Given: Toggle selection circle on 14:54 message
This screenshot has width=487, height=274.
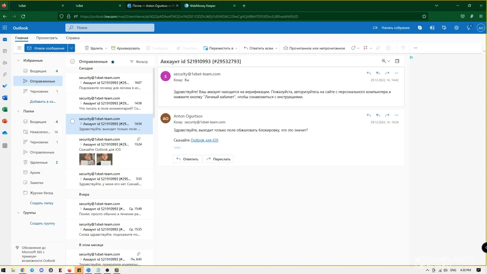Looking at the screenshot, I should click(73, 121).
